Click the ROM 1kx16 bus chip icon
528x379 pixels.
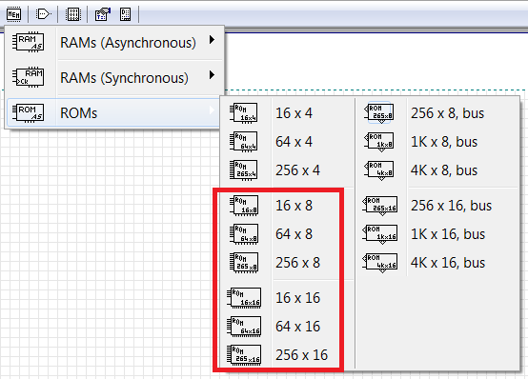[380, 234]
